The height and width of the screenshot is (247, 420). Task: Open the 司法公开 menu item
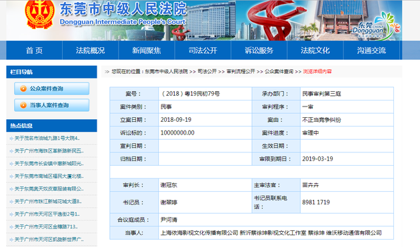(203, 51)
